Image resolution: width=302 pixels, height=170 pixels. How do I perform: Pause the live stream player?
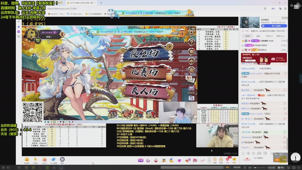click(3, 167)
